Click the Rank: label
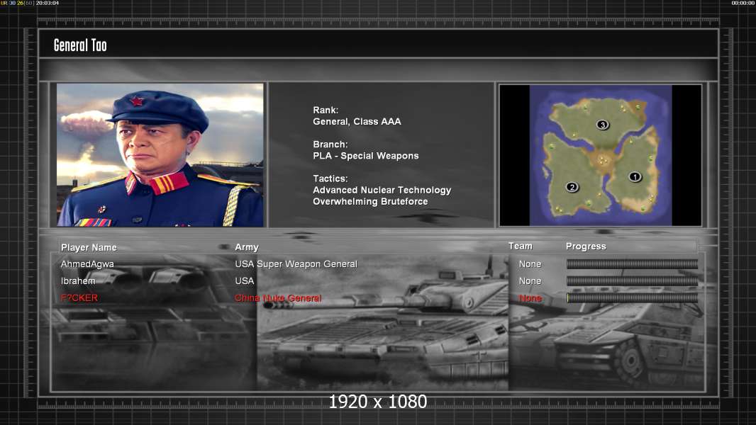 tap(326, 110)
